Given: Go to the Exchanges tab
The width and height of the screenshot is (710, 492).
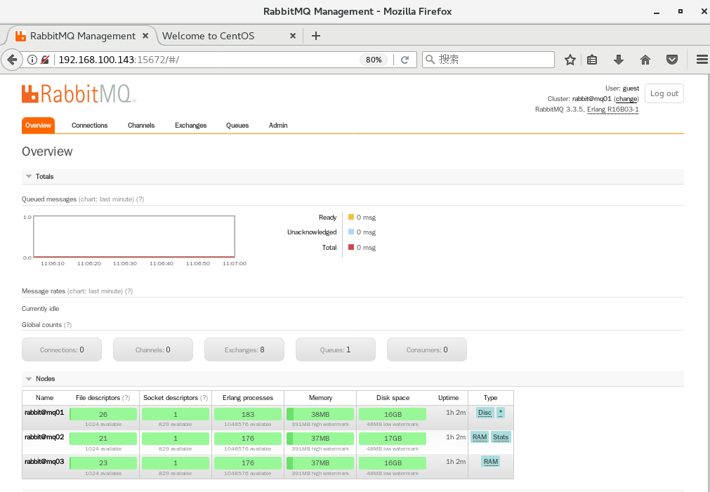Looking at the screenshot, I should pyautogui.click(x=190, y=126).
